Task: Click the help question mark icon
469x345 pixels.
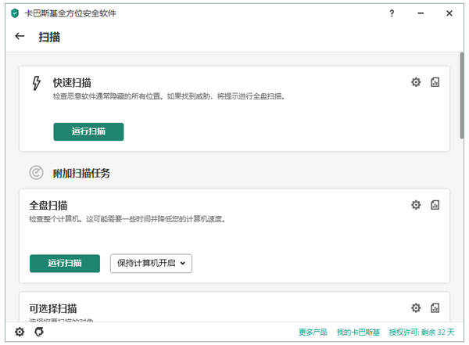Action: [x=392, y=13]
